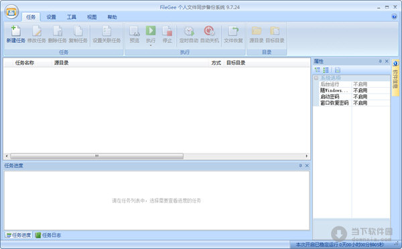Viewport: 402px width, 249px height.
Task: Click the 停止 (stop) icon
Action: [167, 31]
